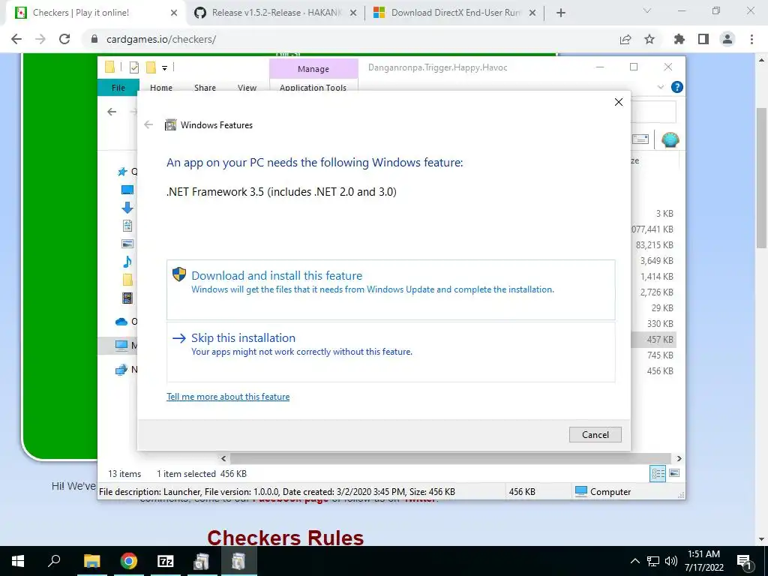The width and height of the screenshot is (768, 576).
Task: Click the Properties checkmark icon in Explorer title bar
Action: (133, 67)
